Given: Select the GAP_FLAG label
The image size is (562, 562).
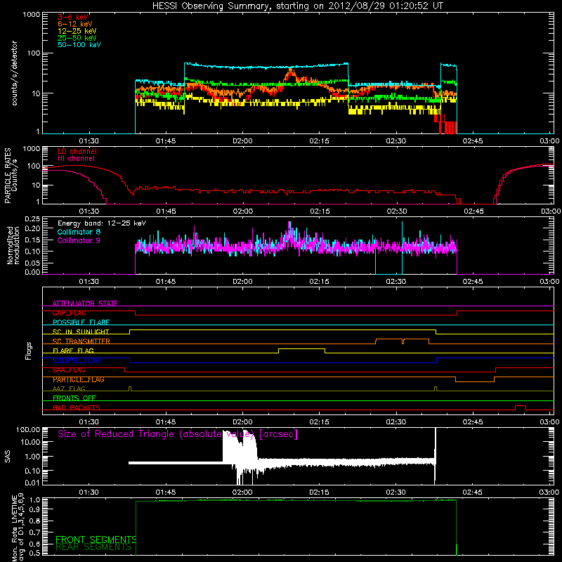Looking at the screenshot, I should (69, 313).
